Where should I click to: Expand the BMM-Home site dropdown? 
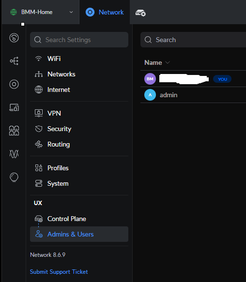click(71, 12)
